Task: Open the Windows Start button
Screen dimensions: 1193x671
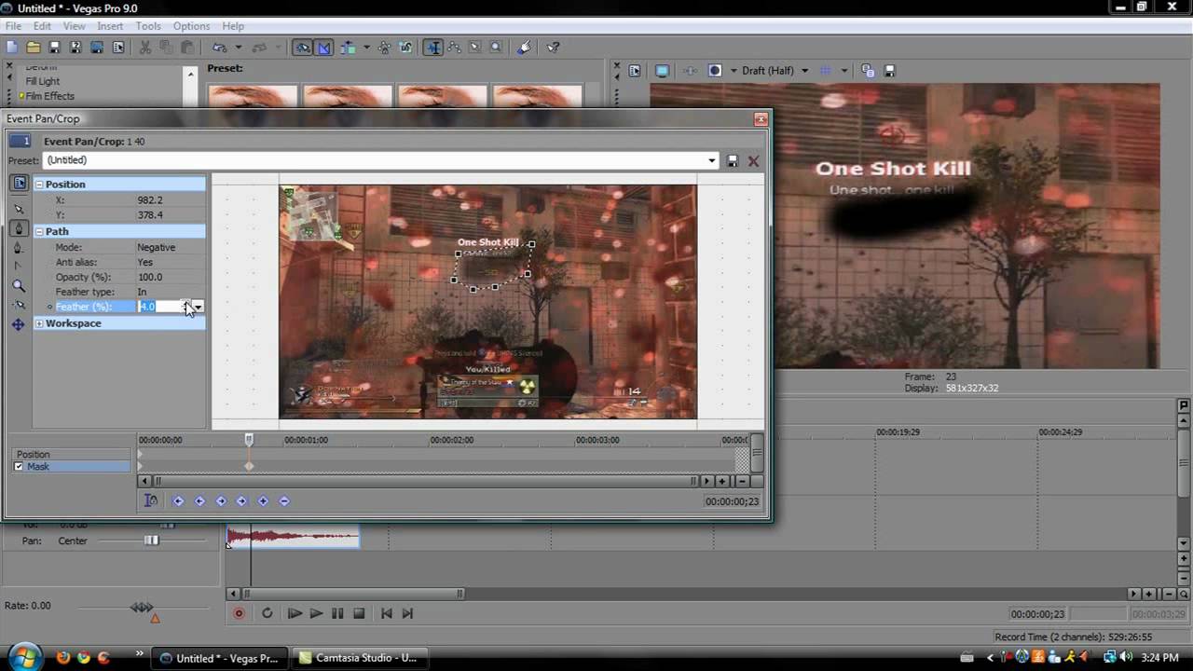Action: click(x=25, y=656)
